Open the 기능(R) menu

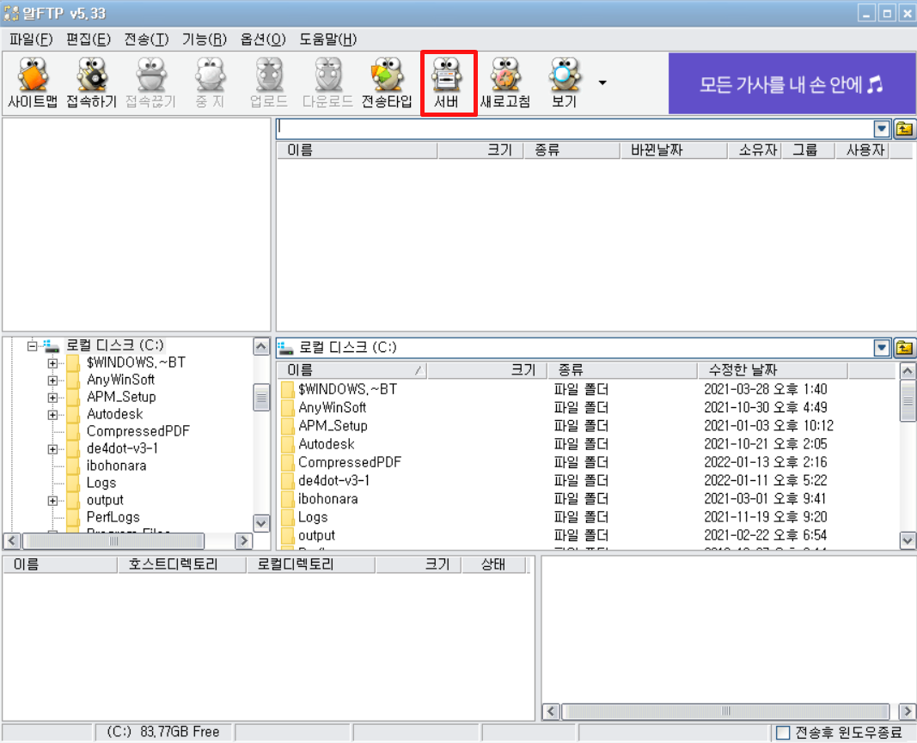[x=204, y=40]
